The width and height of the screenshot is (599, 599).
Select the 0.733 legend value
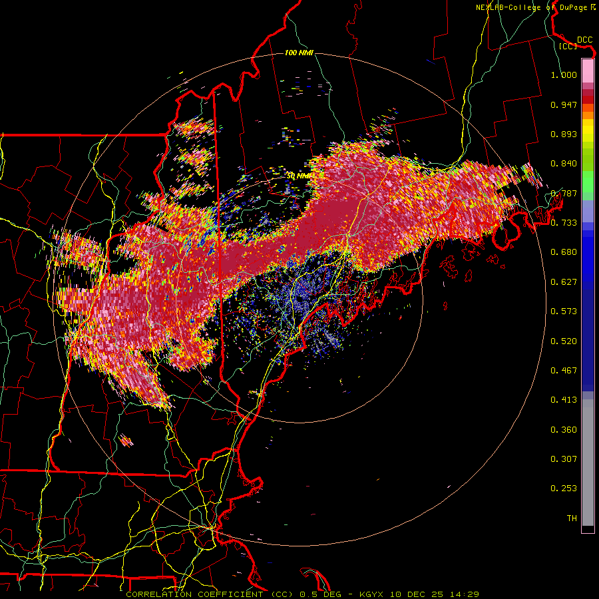click(564, 223)
